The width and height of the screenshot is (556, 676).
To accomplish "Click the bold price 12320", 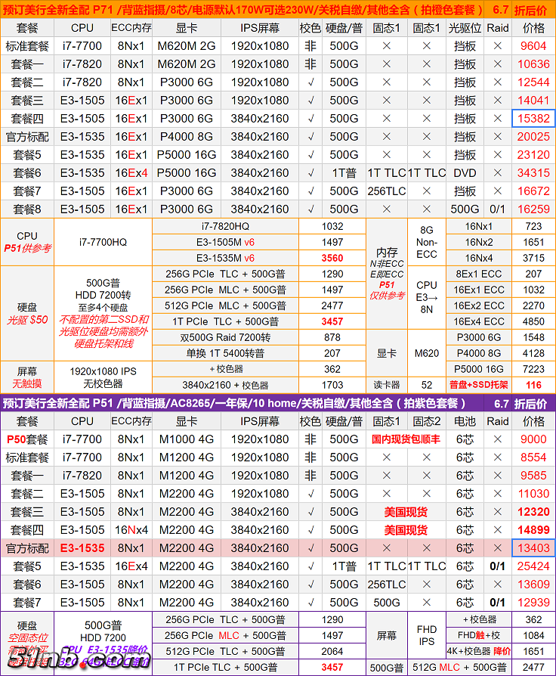I will (x=533, y=512).
